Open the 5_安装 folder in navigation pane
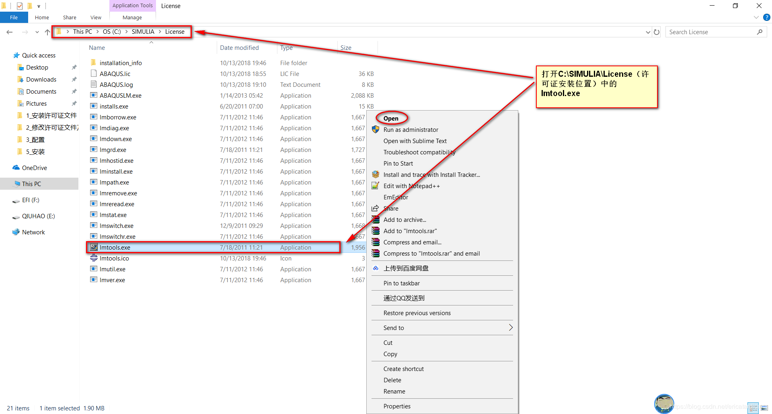Viewport: 772px width, 414px height. pos(35,152)
